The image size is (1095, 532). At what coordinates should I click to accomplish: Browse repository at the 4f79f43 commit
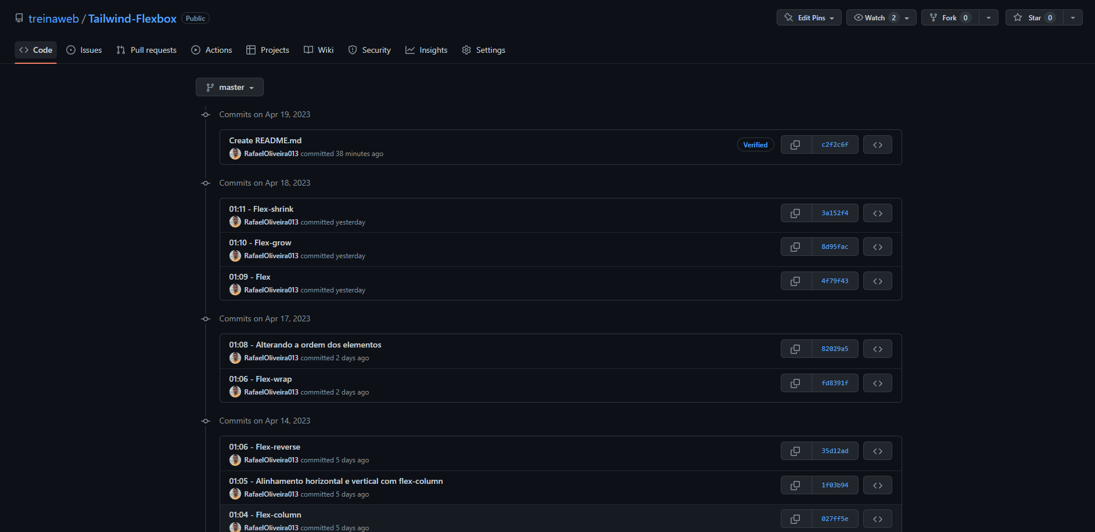(x=877, y=281)
